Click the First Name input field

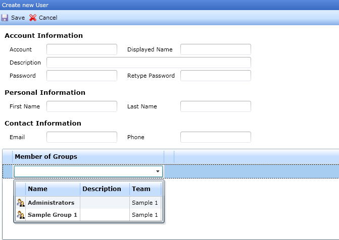82,106
